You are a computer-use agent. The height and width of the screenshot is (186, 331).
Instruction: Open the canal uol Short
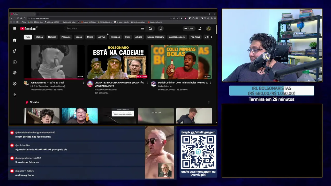coord(156,116)
